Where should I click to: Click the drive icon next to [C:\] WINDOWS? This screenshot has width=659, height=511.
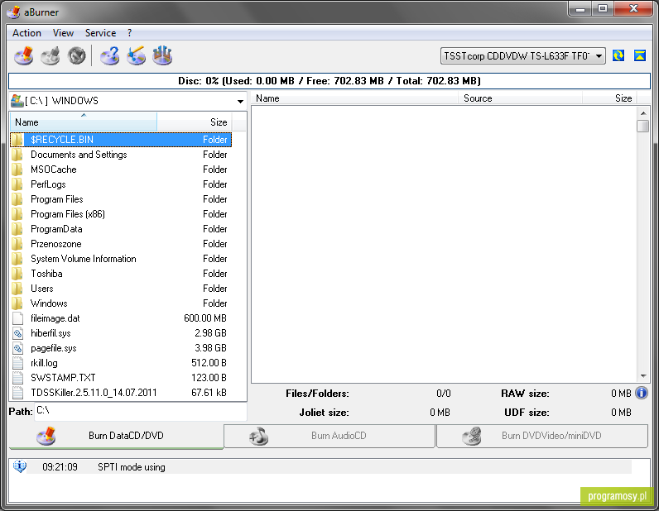click(17, 101)
